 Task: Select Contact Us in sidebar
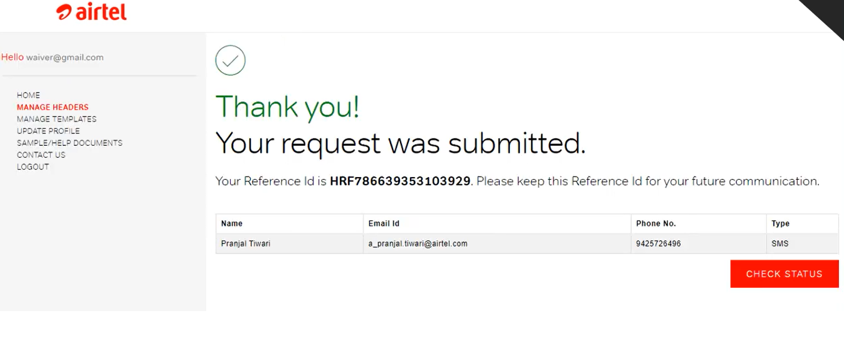tap(41, 155)
